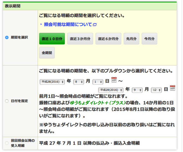Image resolution: width=183 pixels, height=152 pixels.
Task: Click the 表示期間 section header
Action: click(x=90, y=6)
